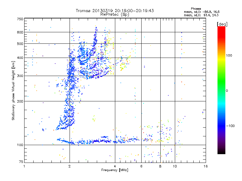Click the x-axis label '6'
This screenshot has width=242, height=181.
pos(141,166)
